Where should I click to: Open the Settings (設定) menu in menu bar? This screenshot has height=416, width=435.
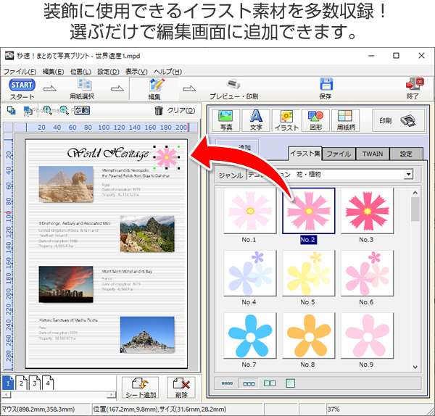108,71
